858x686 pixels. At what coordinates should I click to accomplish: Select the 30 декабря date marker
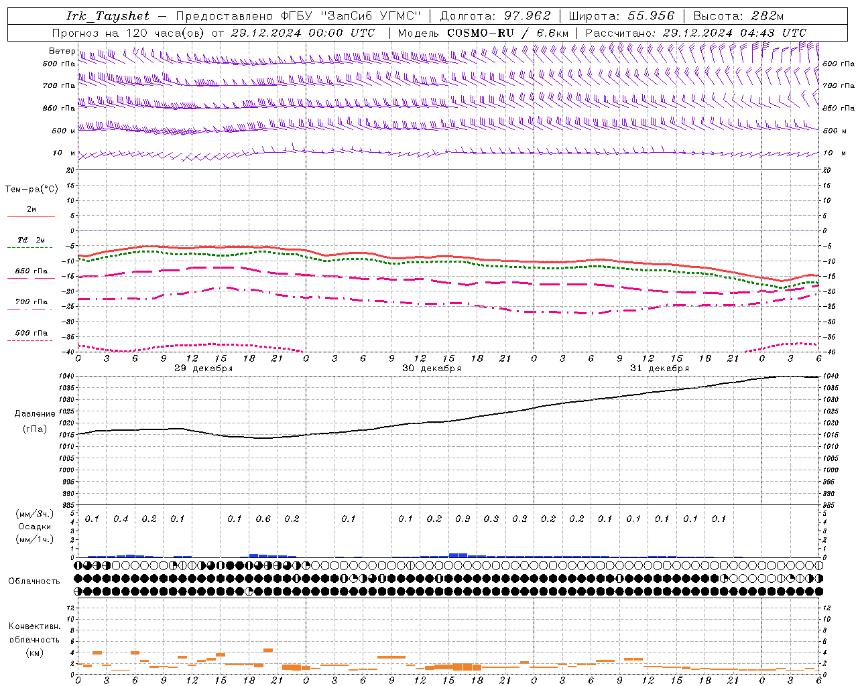pos(432,368)
